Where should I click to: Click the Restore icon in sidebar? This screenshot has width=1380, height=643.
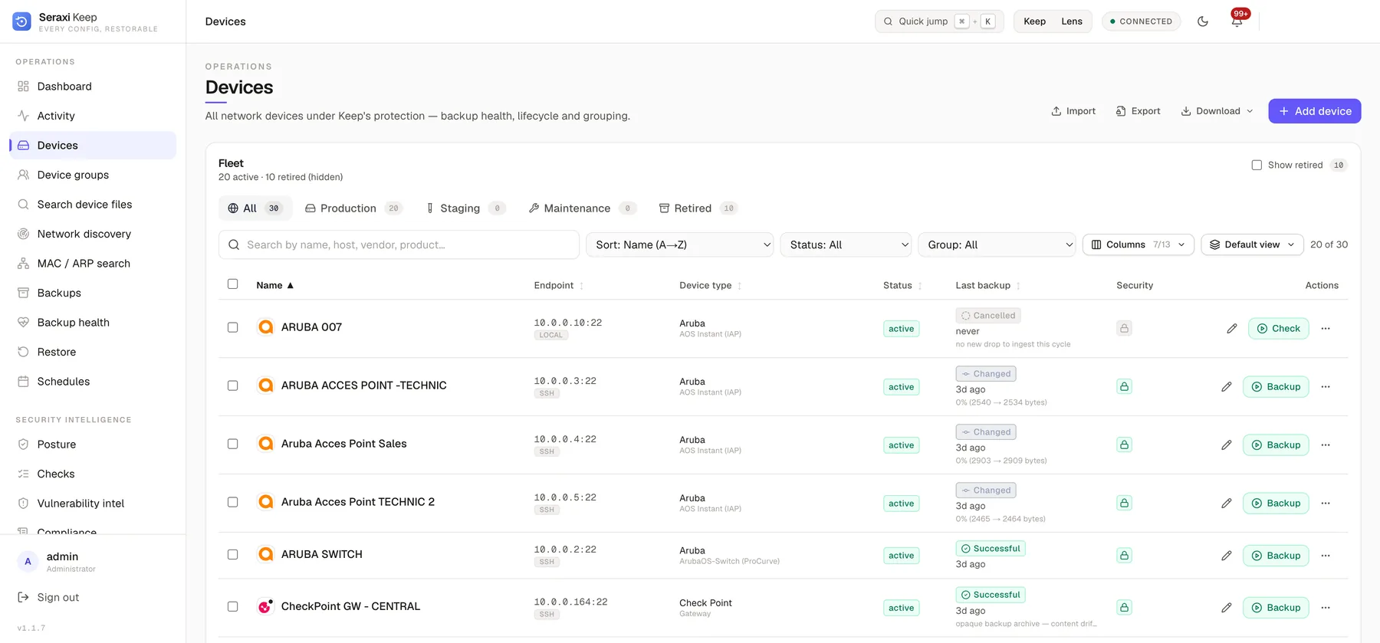pyautogui.click(x=23, y=352)
